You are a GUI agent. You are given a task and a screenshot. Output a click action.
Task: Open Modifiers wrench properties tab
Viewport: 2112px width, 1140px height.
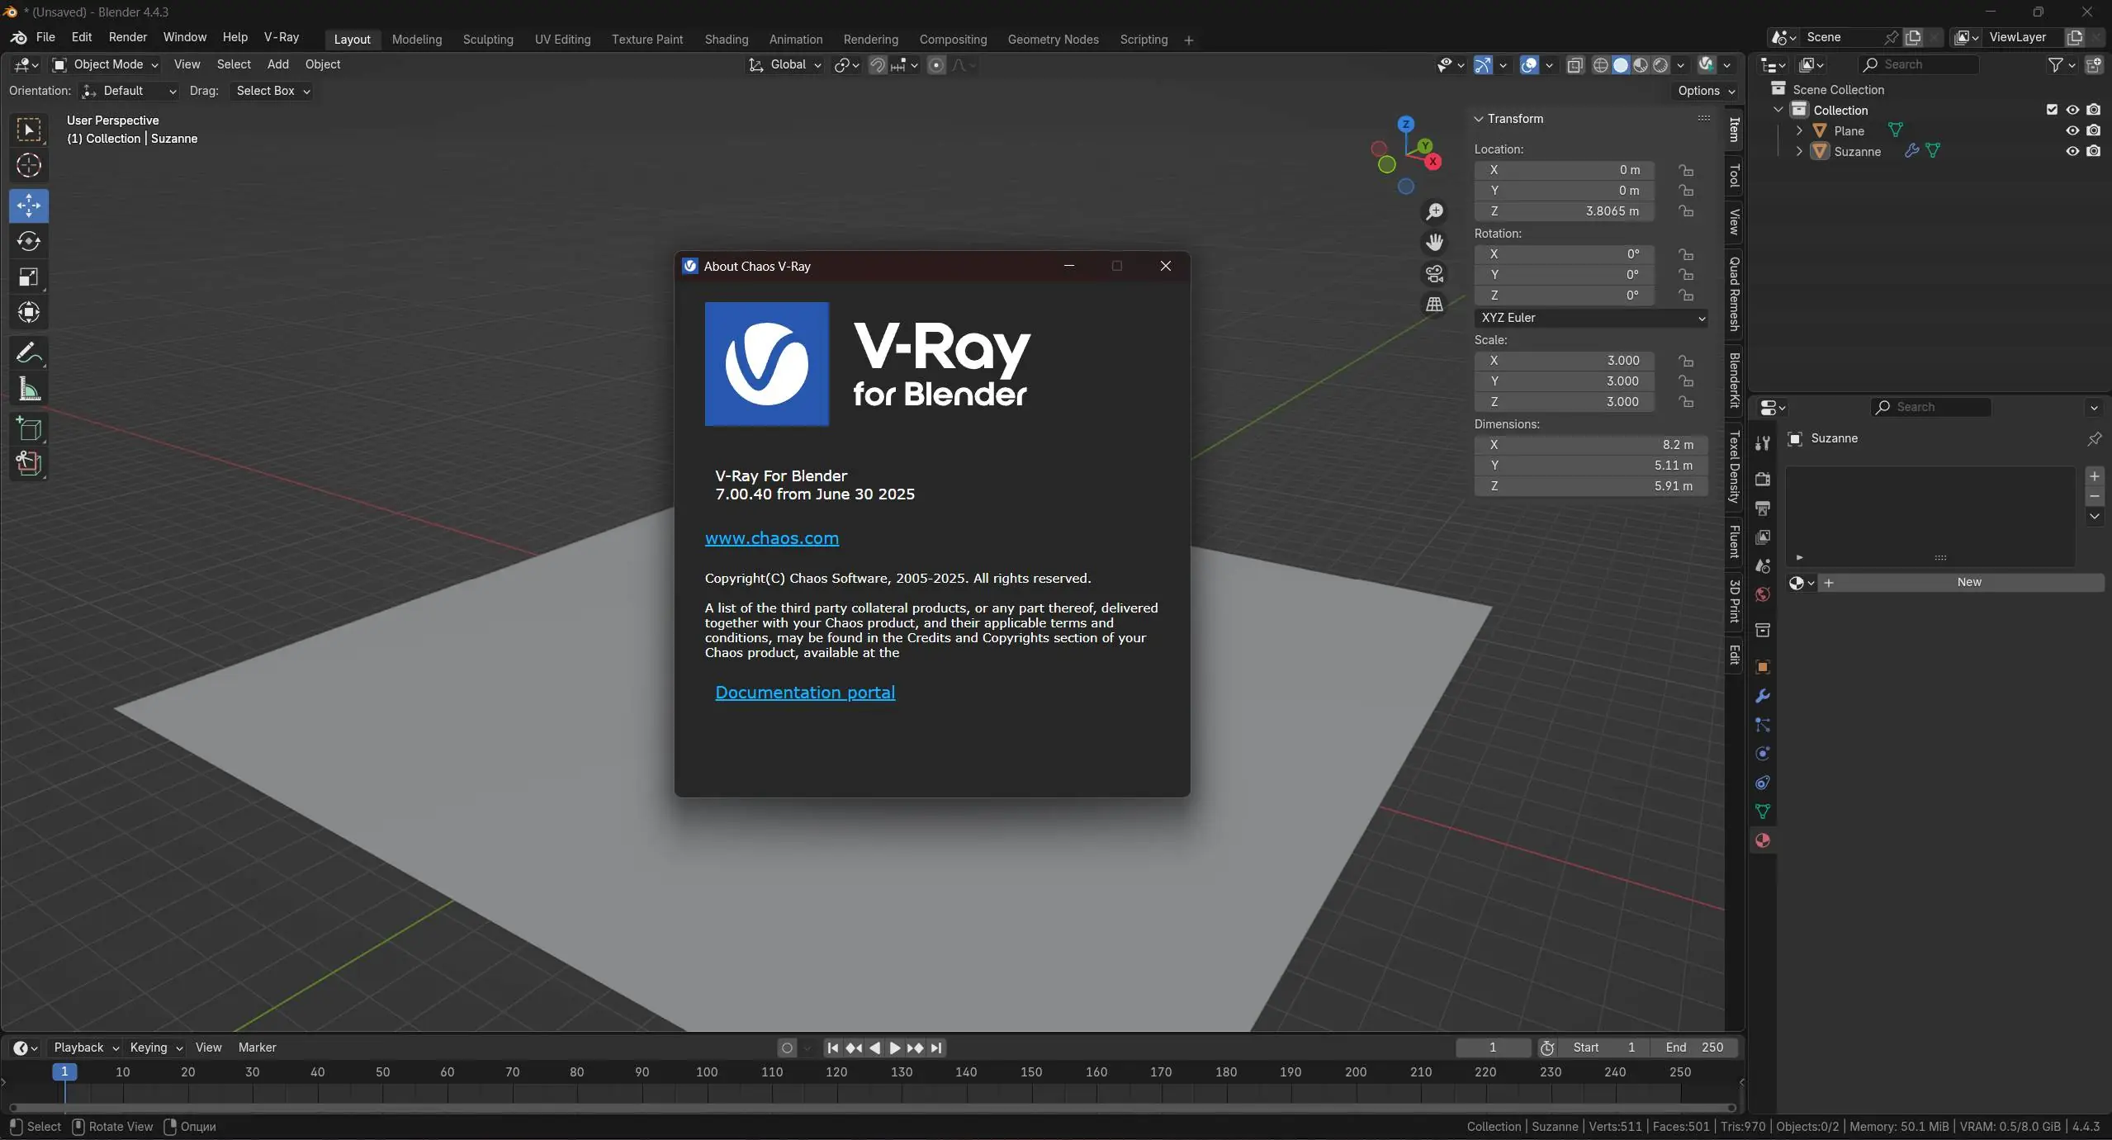click(x=1763, y=696)
